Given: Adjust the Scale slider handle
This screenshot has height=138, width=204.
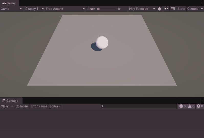Looking at the screenshot, I should (98, 9).
